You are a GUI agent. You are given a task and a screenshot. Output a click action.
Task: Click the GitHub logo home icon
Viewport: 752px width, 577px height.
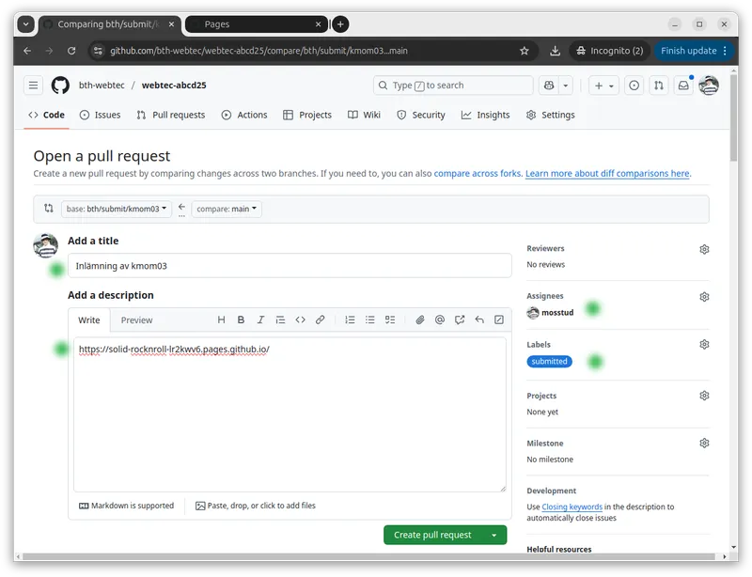tap(60, 86)
